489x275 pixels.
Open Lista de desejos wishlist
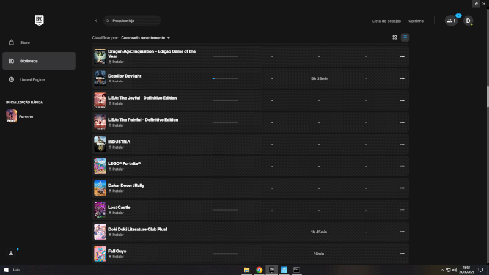pyautogui.click(x=386, y=21)
